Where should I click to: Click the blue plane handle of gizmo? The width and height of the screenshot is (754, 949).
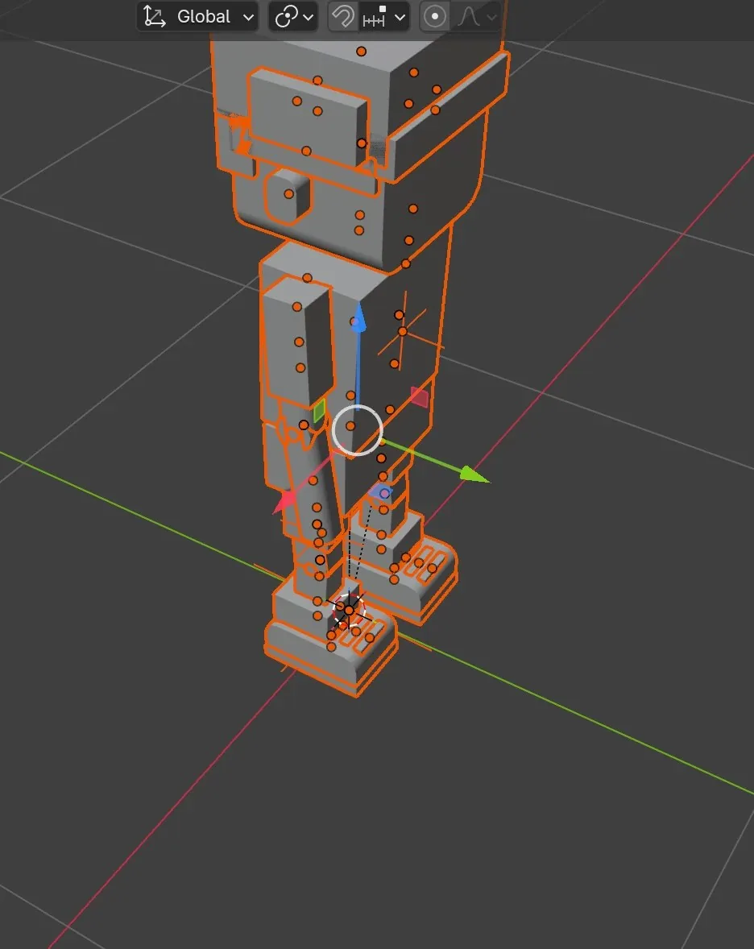click(381, 491)
